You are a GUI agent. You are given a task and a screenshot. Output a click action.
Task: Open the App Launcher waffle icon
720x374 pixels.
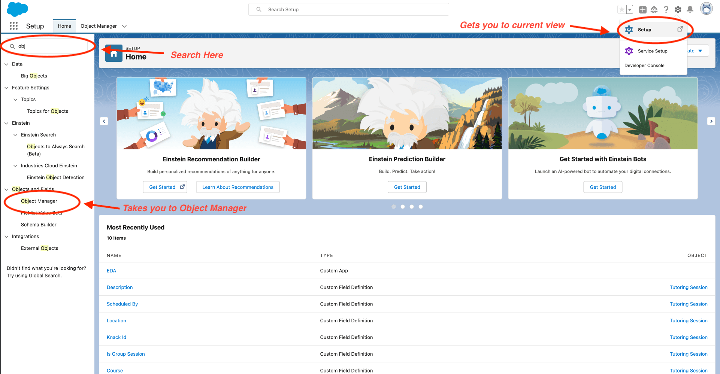point(13,26)
